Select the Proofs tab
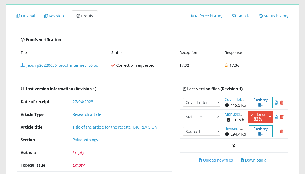This screenshot has height=174, width=305. (x=85, y=16)
